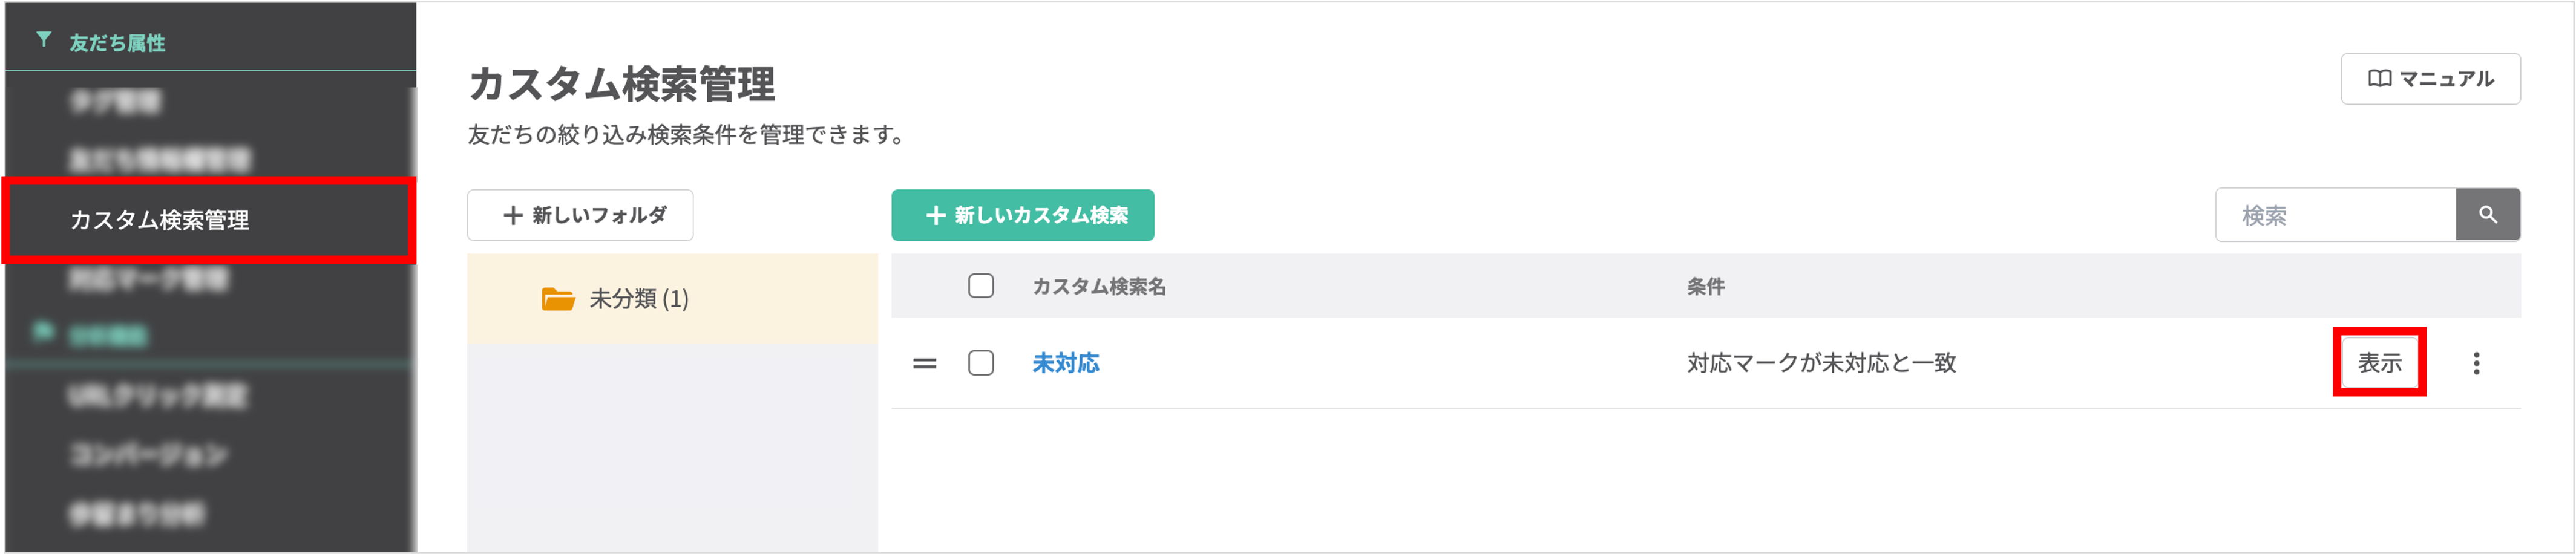Toggle the select-all checkbox in table header
2576x554 pixels.
[x=981, y=286]
